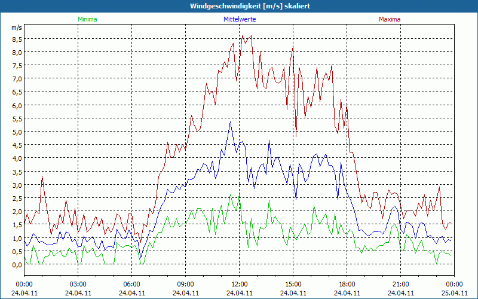The image size is (478, 299).
Task: Click the 09:00 time axis label
Action: coord(186,285)
